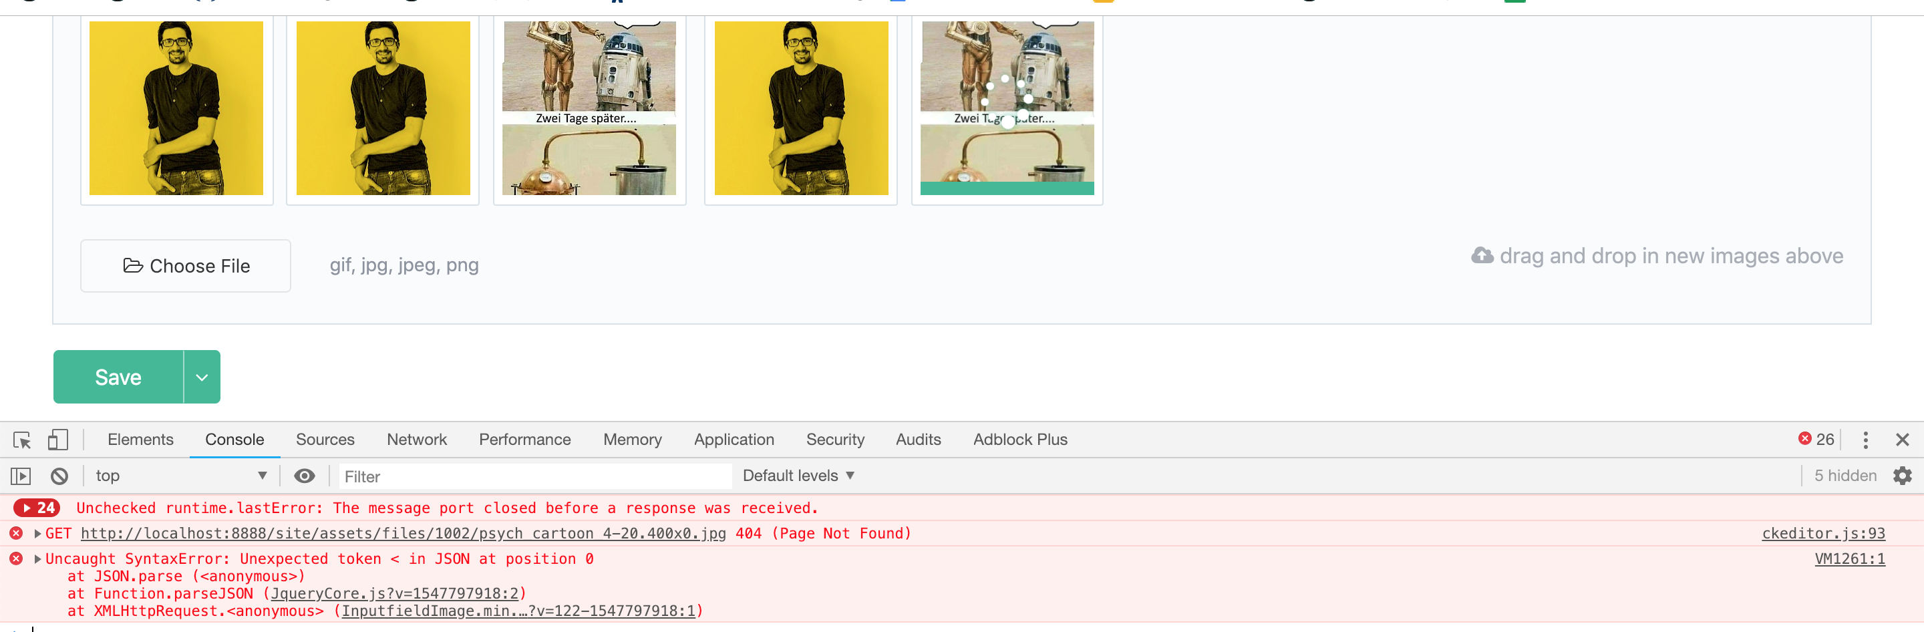Open the JavaScript context dropdown showing top
This screenshot has height=632, width=1924.
tap(179, 475)
